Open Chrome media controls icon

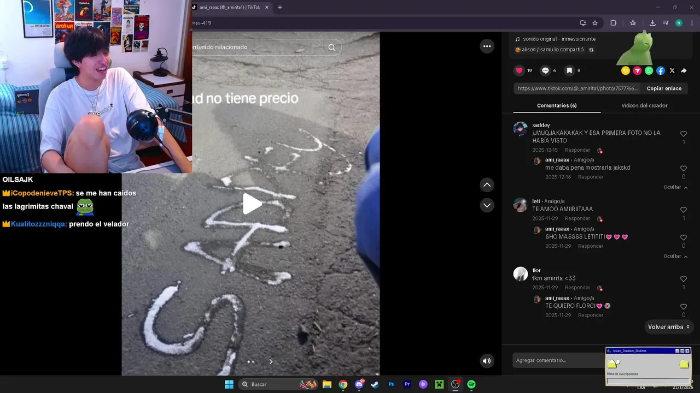point(666,23)
